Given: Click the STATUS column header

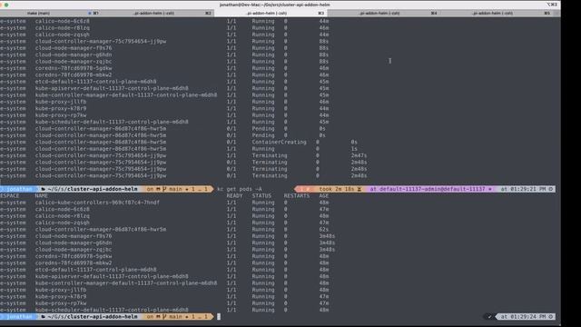Looking at the screenshot, I should click(261, 196).
